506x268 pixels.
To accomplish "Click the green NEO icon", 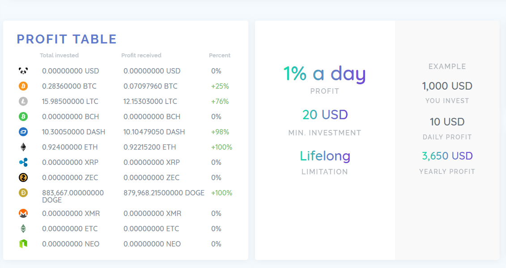I will point(23,244).
